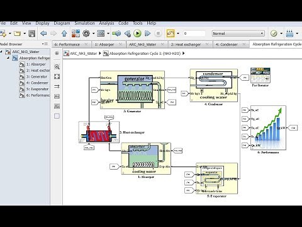The height and width of the screenshot is (227, 302).
Task: Expand the Data Inspector dropdown arrow
Action: [178, 33]
